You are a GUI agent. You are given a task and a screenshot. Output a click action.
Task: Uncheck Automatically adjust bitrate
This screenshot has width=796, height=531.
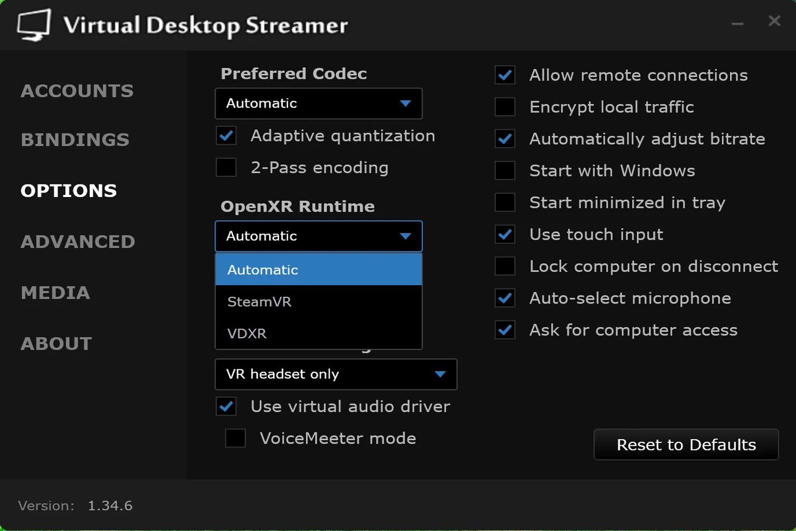pos(504,138)
